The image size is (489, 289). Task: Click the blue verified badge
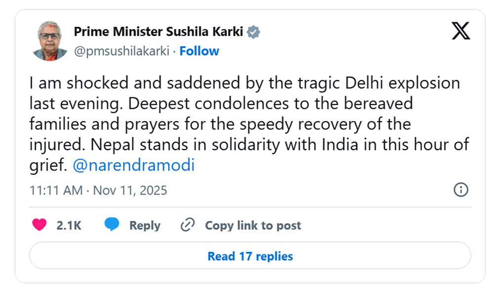coord(254,33)
